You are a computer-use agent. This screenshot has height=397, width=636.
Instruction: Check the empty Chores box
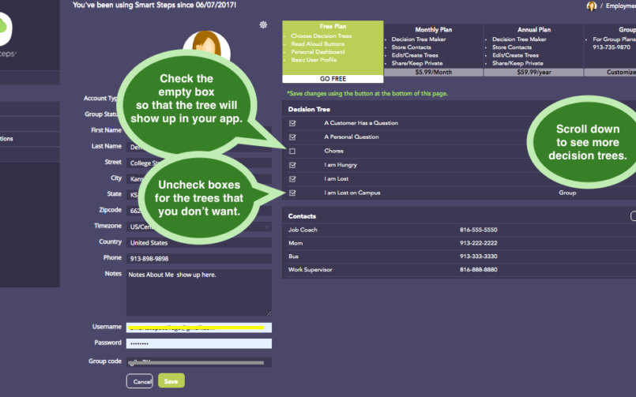pos(292,151)
